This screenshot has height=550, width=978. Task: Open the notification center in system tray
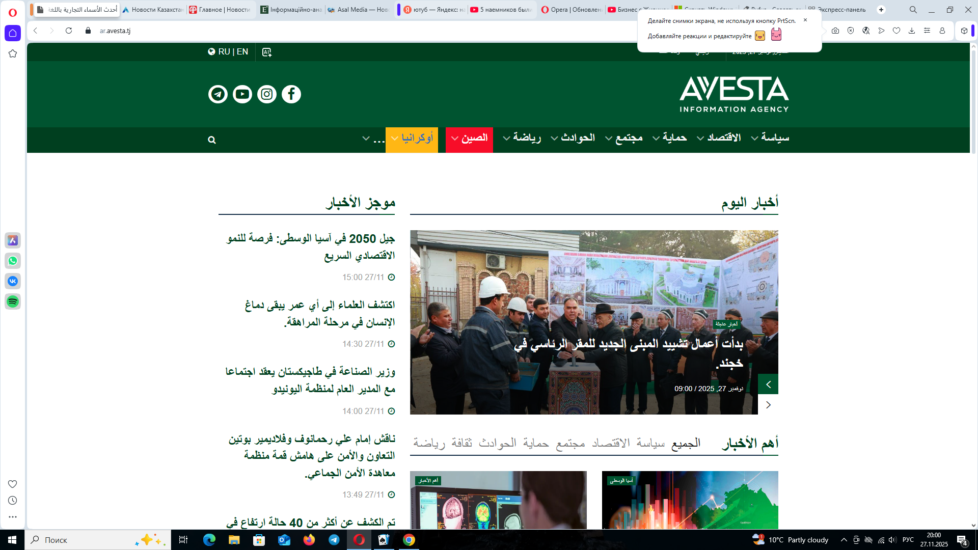pyautogui.click(x=962, y=540)
